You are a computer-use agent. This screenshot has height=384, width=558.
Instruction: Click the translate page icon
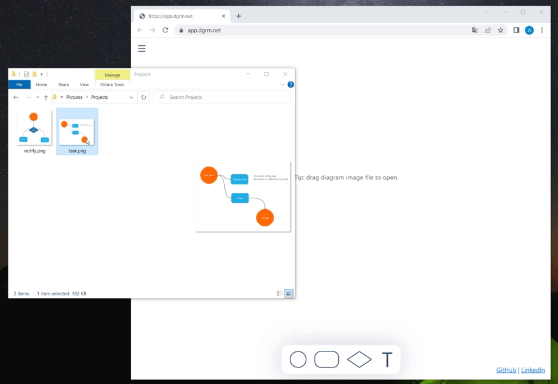[x=475, y=30]
